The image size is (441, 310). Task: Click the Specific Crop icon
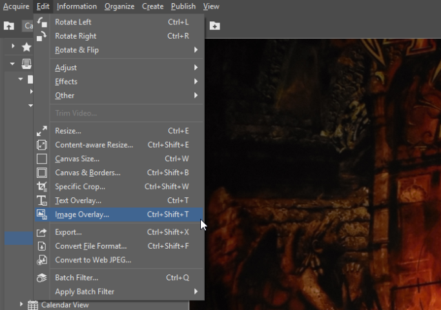click(x=42, y=187)
